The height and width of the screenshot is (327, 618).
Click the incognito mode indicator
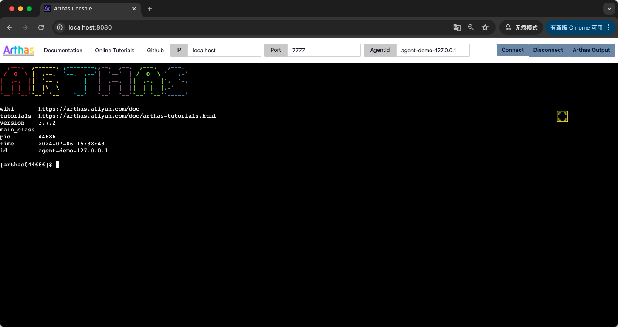tap(521, 27)
